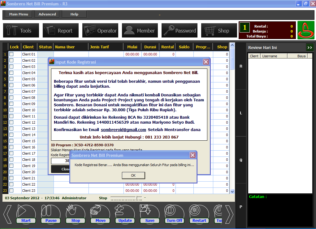The height and width of the screenshot is (229, 316).
Task: Adjust the status bar slider handle
Action: [x=137, y=197]
